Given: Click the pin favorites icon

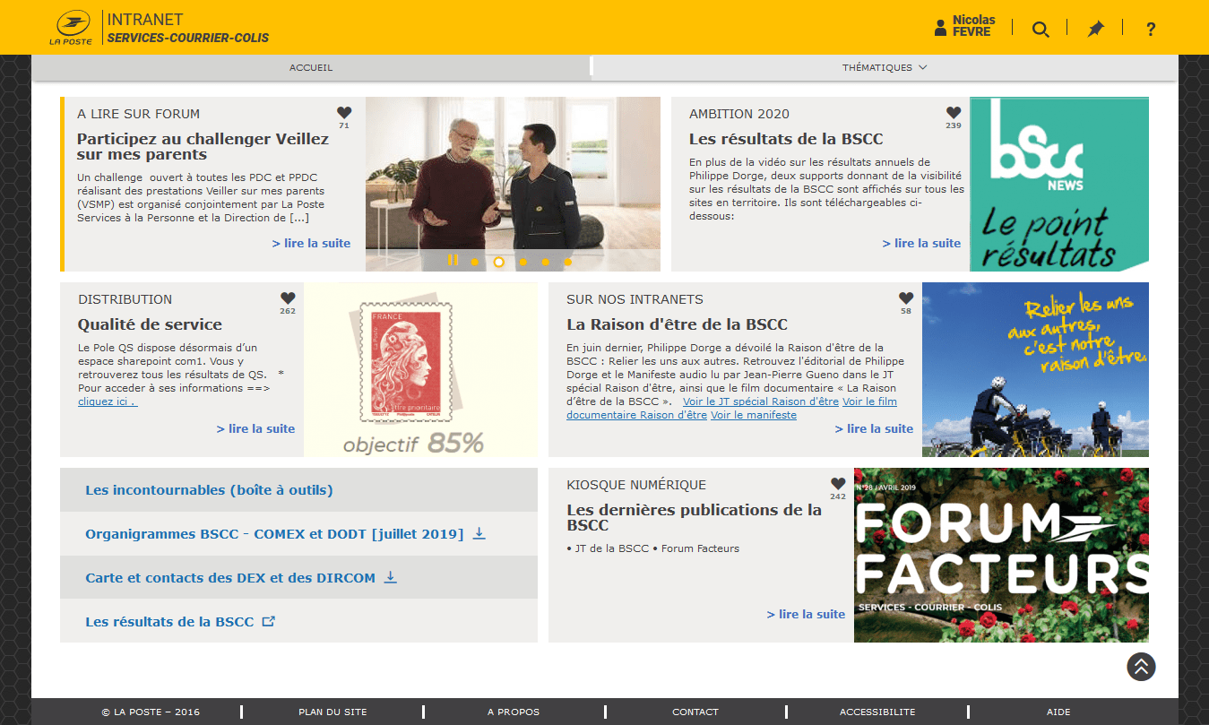Looking at the screenshot, I should click(x=1095, y=29).
